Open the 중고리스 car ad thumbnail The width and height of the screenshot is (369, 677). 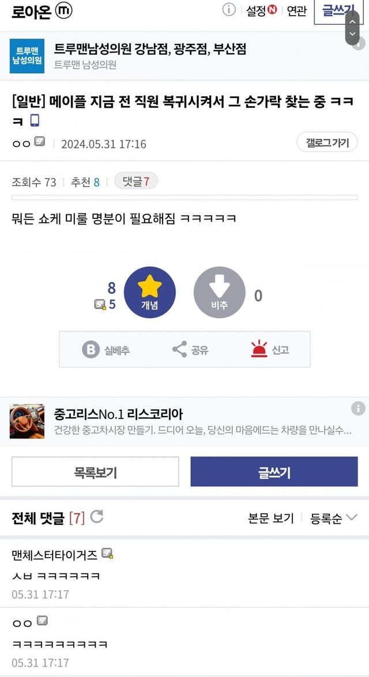pyautogui.click(x=27, y=421)
